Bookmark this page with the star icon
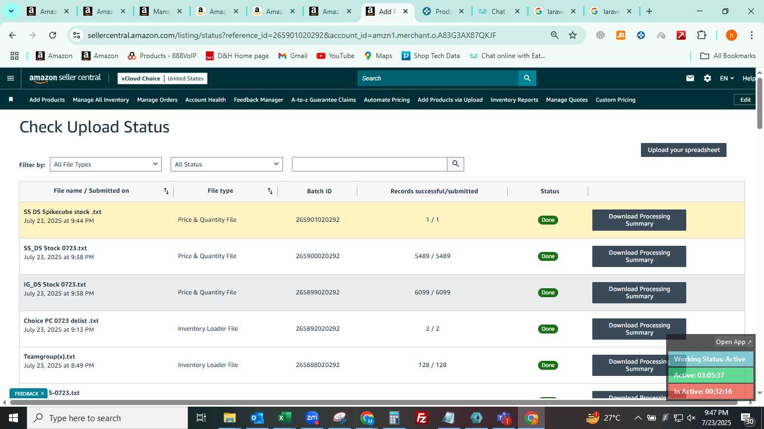 click(x=573, y=35)
